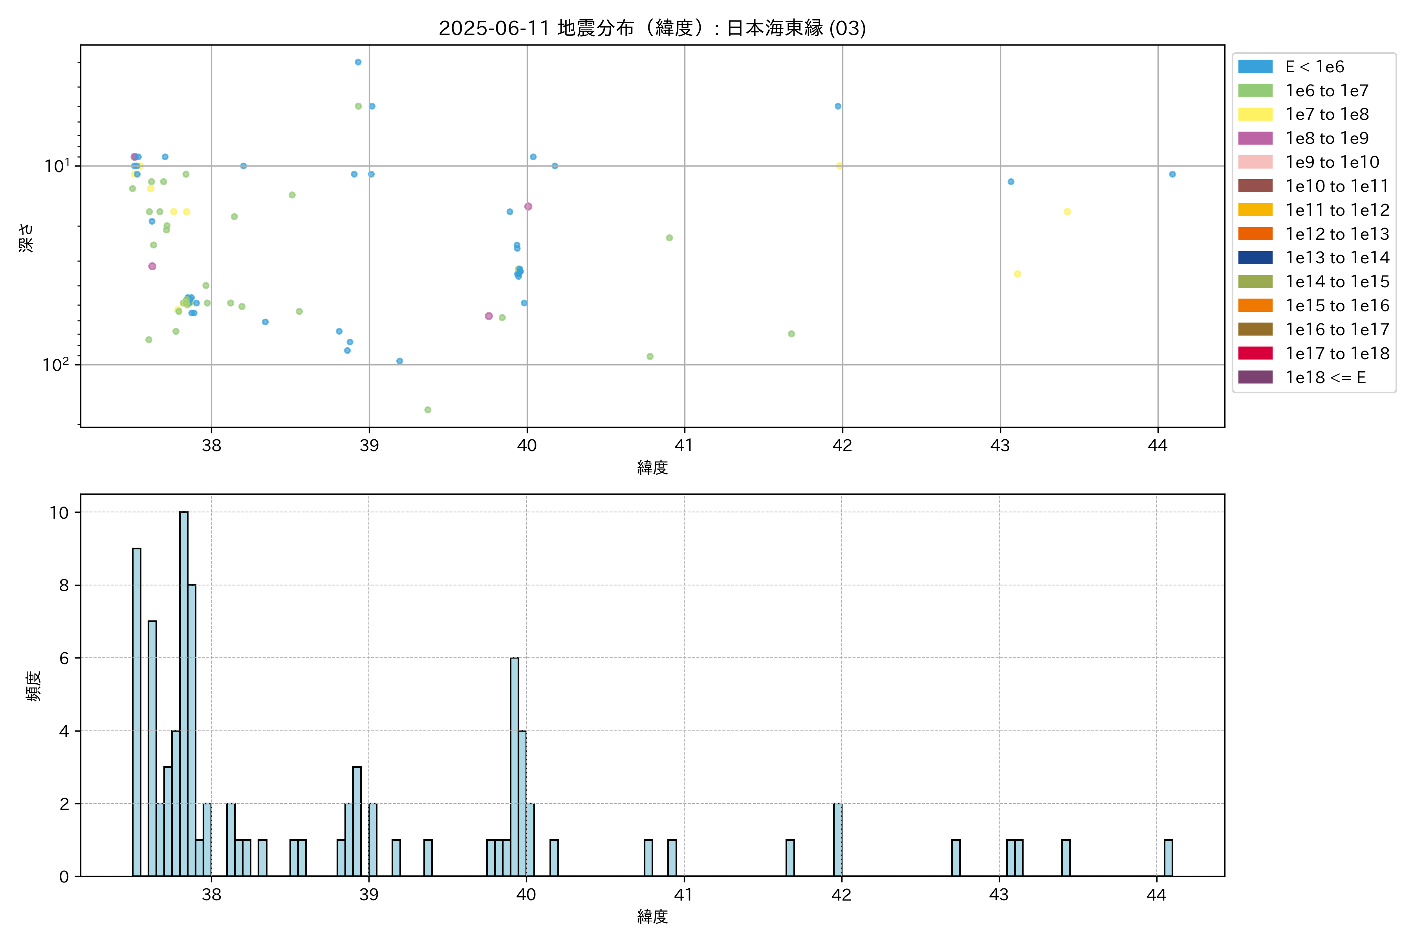
Task: Click the chart title text at top
Action: (652, 28)
